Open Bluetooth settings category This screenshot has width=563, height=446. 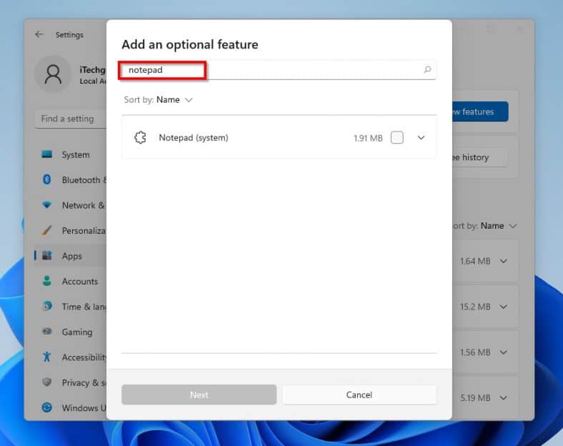pos(71,179)
